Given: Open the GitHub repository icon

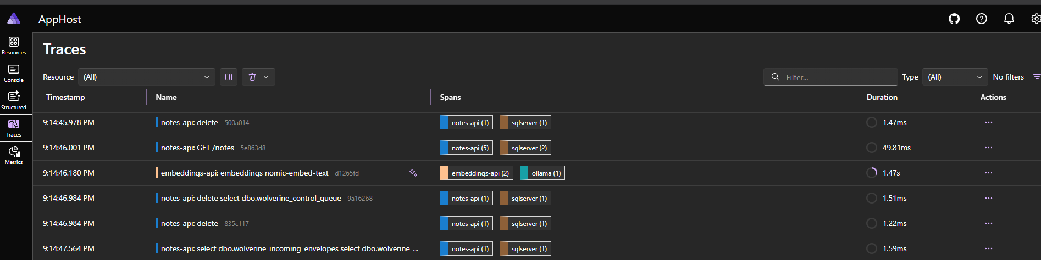Looking at the screenshot, I should click(x=954, y=19).
